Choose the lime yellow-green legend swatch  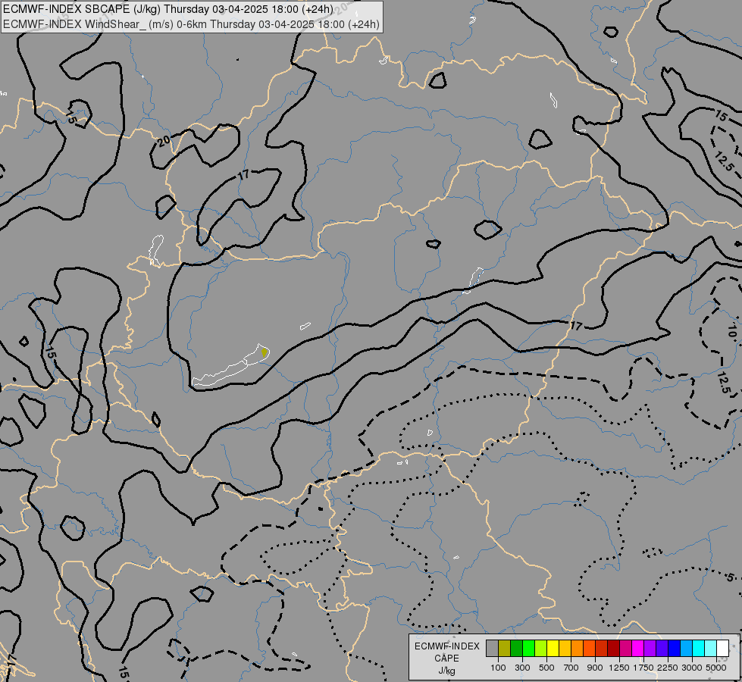[x=541, y=649]
